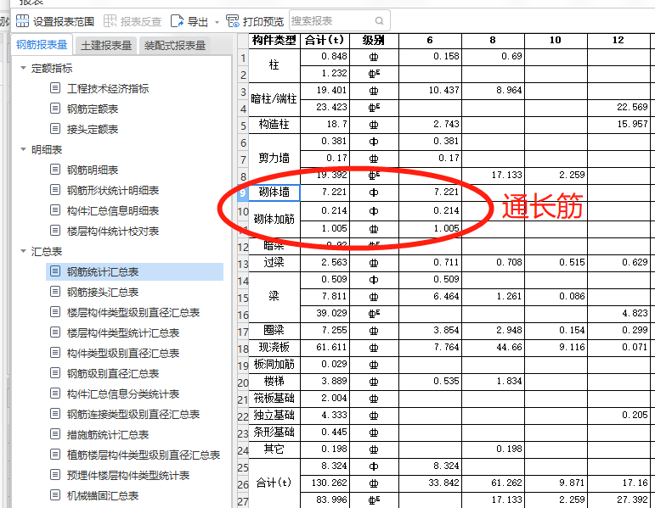Switch to the 土建报表量 tab
The width and height of the screenshot is (655, 508).
[x=106, y=46]
